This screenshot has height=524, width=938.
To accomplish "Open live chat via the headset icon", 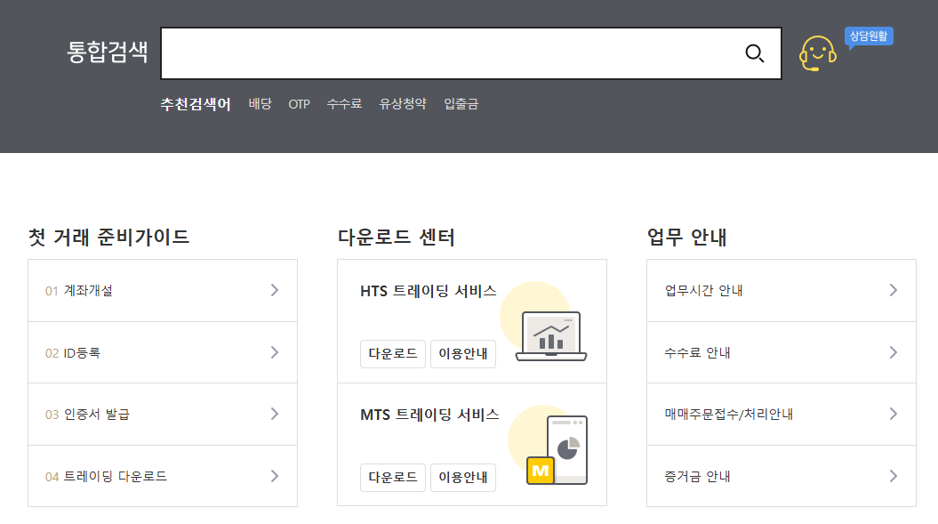I will click(817, 53).
